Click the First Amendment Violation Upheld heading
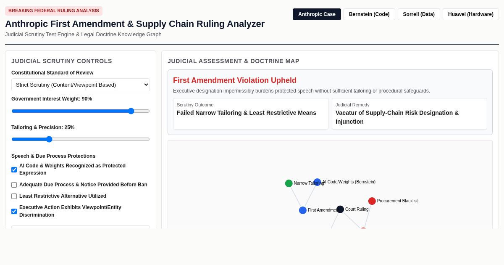 pos(235,80)
